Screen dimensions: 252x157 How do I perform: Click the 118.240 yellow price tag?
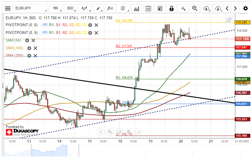243,22
